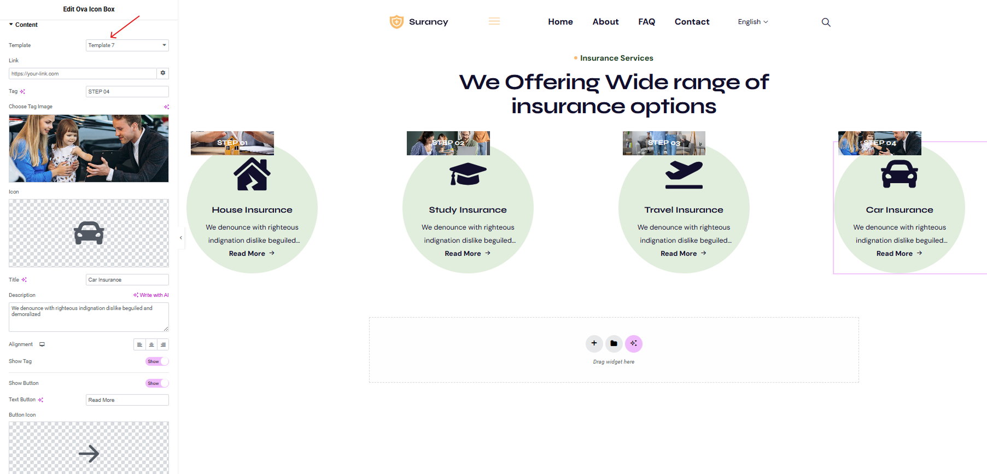Open the orange hamburger menu icon
The image size is (987, 474).
[494, 21]
